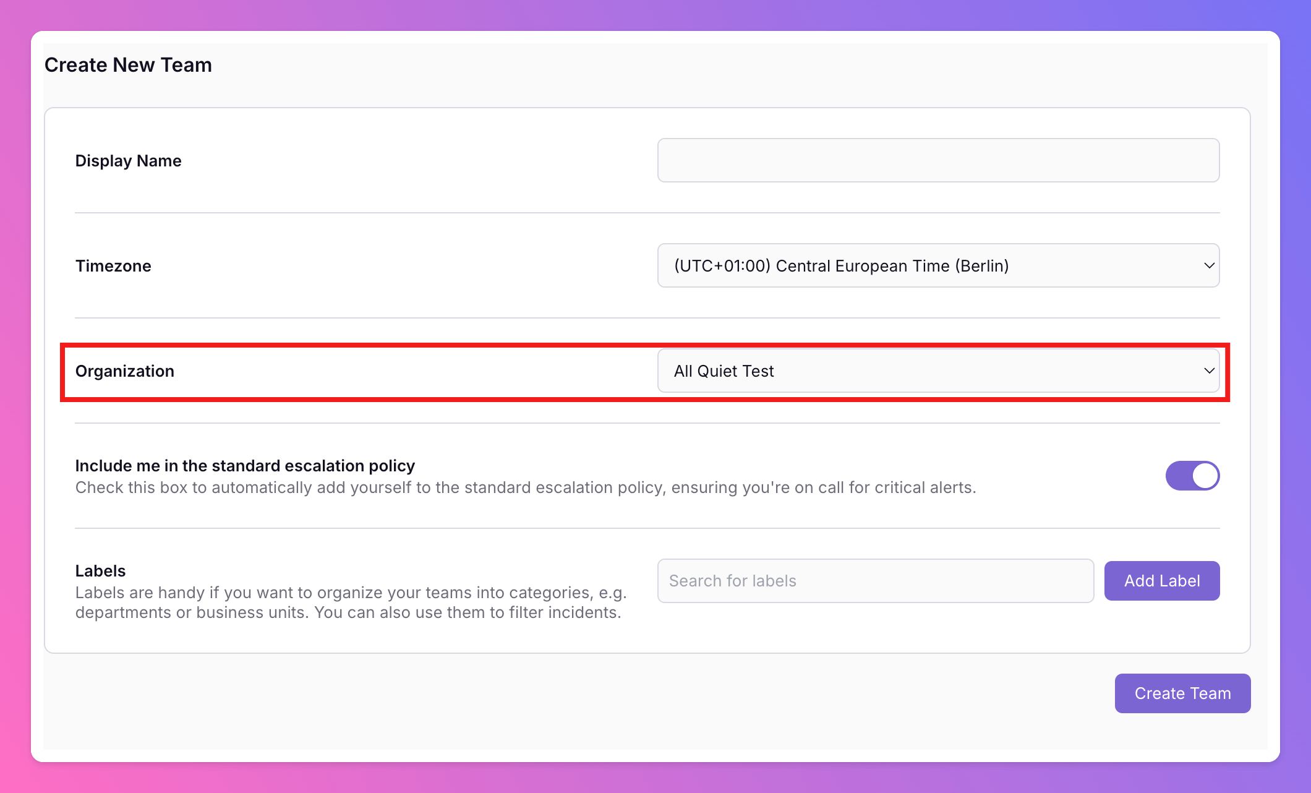
Task: Click the Labels section heading
Action: point(100,571)
